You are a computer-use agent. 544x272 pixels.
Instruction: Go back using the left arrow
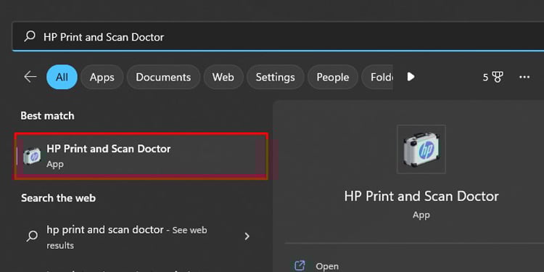30,77
